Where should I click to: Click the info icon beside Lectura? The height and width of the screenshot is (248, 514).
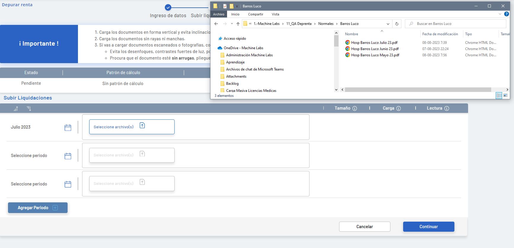447,108
